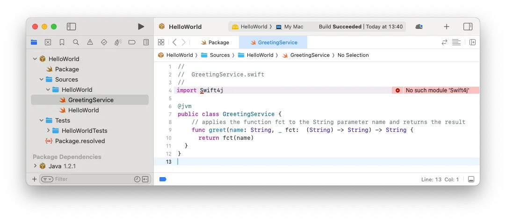The width and height of the screenshot is (506, 220).
Task: Toggle the debug area button at bottom right
Action: tap(471, 179)
